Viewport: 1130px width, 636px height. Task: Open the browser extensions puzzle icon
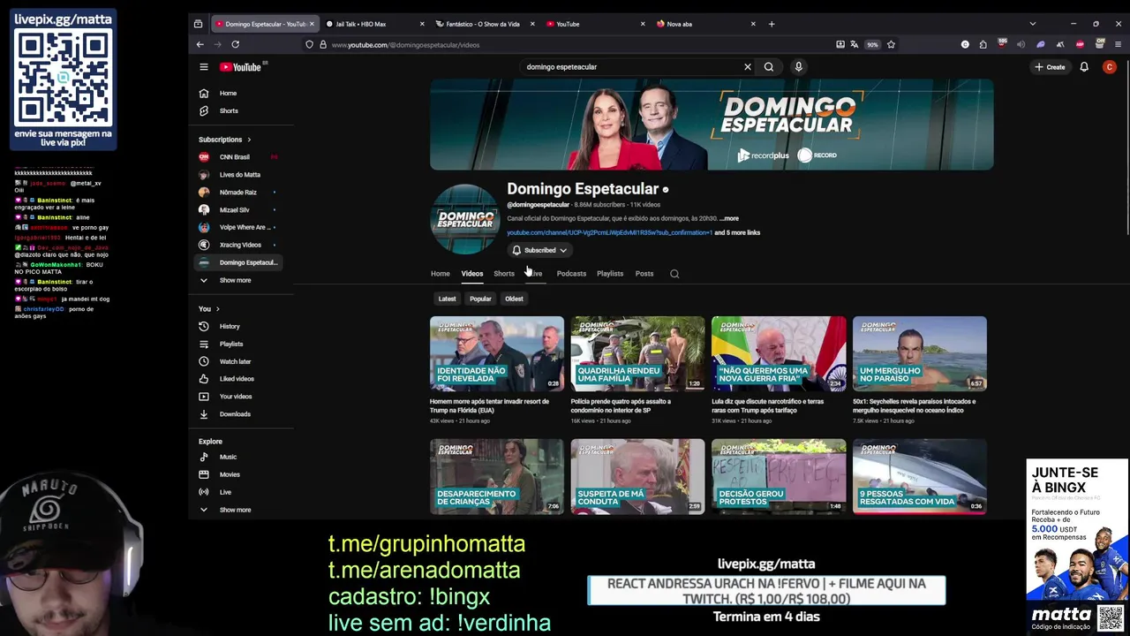click(x=983, y=44)
